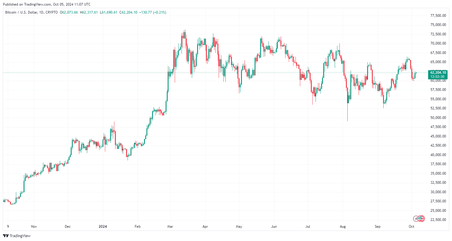Click the Oct label on the time axis
Image resolution: width=452 pixels, height=241 pixels.
point(412,227)
